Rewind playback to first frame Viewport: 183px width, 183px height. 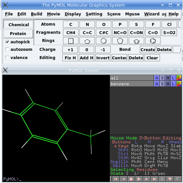pyautogui.click(x=116, y=179)
